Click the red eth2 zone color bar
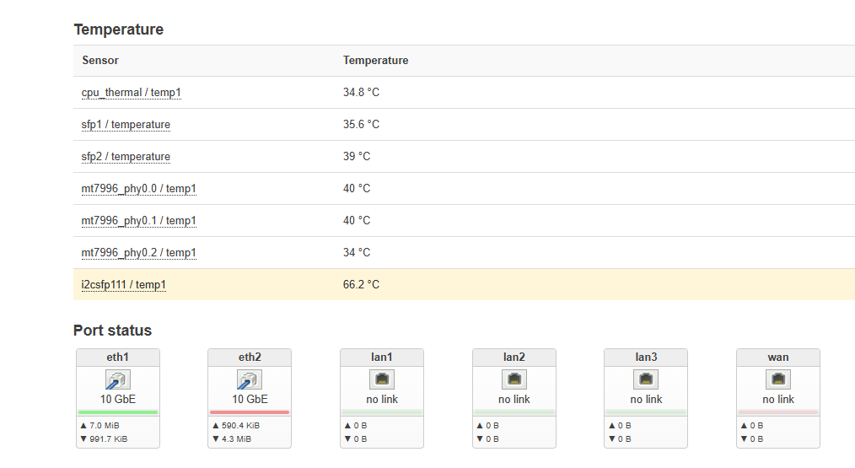The width and height of the screenshot is (855, 468). point(250,412)
